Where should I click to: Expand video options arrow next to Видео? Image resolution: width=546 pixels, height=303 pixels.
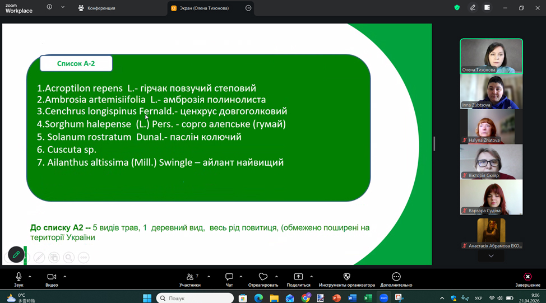[x=65, y=277]
